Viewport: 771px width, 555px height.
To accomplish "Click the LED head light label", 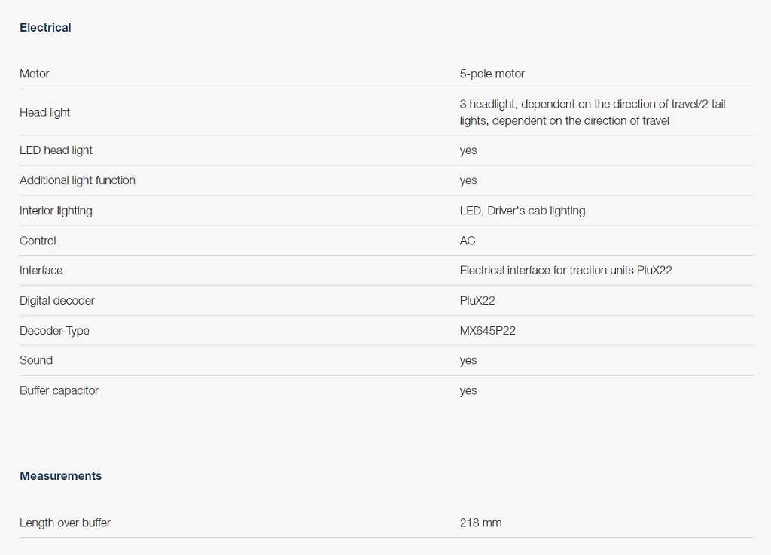I will point(56,150).
